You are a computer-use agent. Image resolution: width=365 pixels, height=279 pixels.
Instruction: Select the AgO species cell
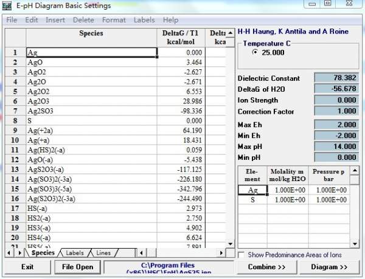click(x=91, y=63)
